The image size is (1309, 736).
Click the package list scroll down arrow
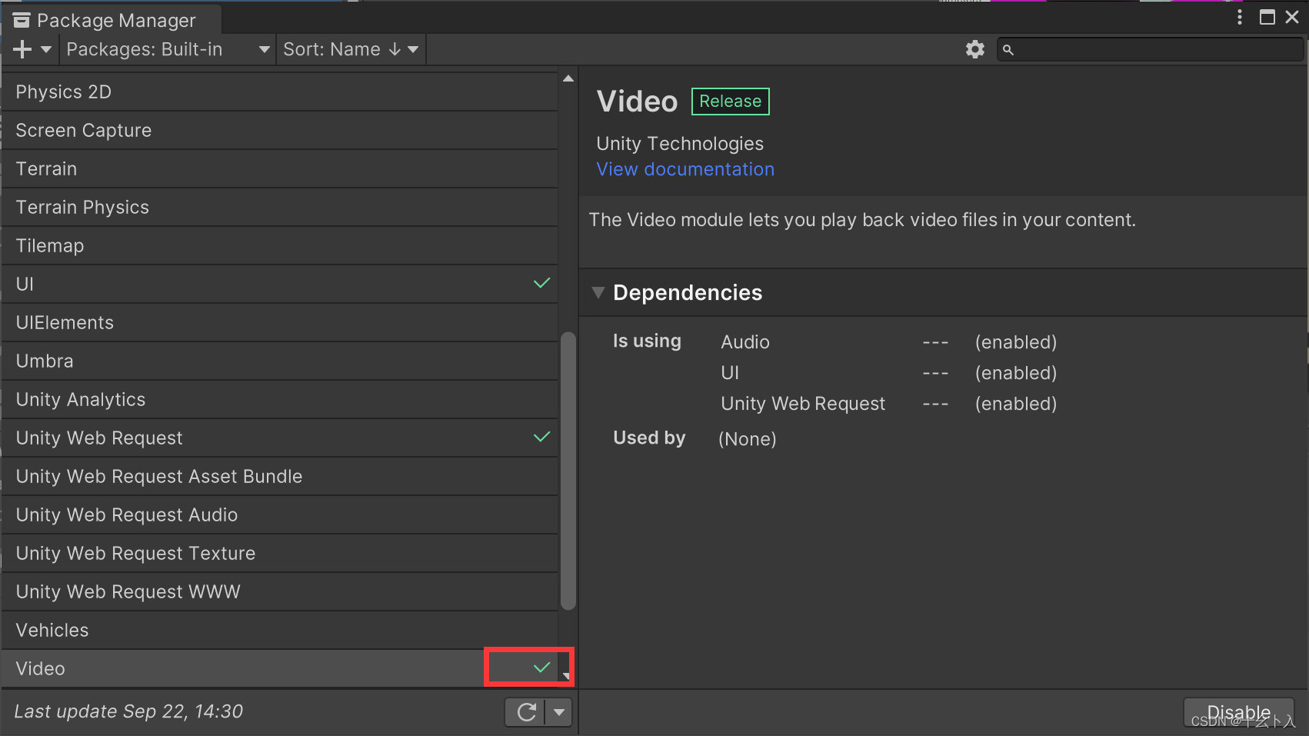click(567, 677)
